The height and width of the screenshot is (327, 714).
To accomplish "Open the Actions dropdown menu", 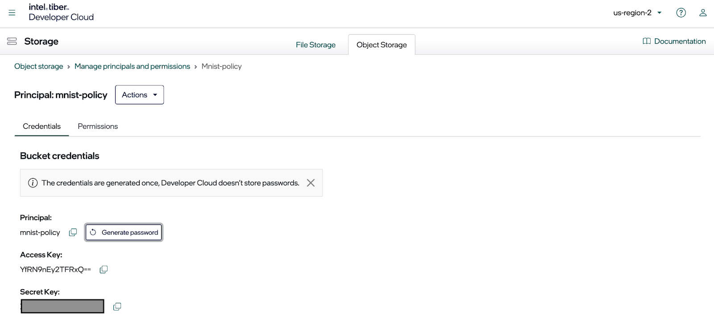I will pyautogui.click(x=139, y=95).
